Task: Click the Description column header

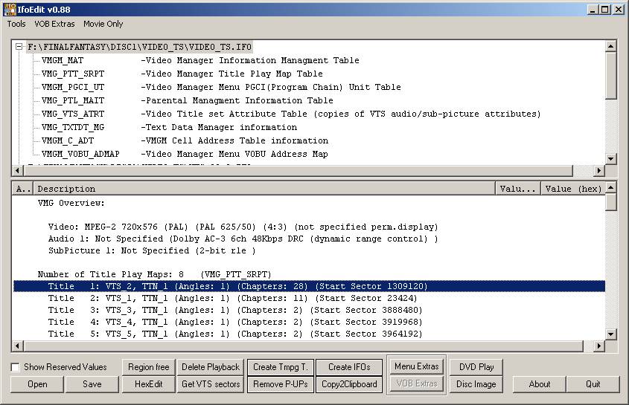Action: [x=264, y=189]
